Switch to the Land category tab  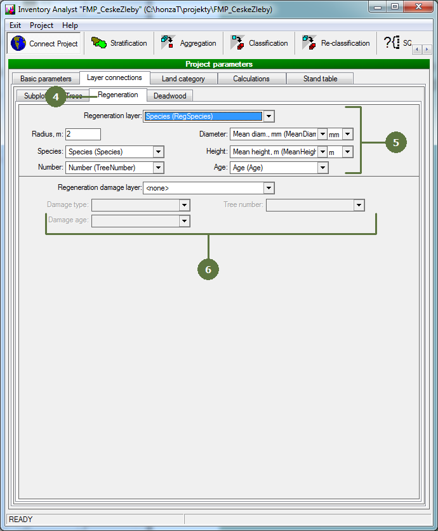click(183, 79)
